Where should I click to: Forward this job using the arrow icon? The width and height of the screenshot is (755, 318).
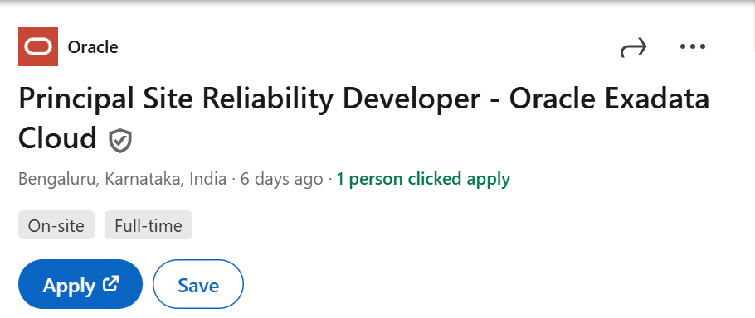coord(633,47)
